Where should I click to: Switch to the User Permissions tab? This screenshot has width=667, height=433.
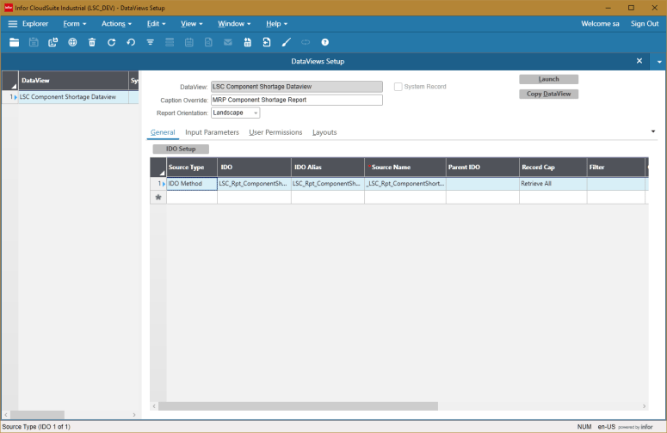275,132
